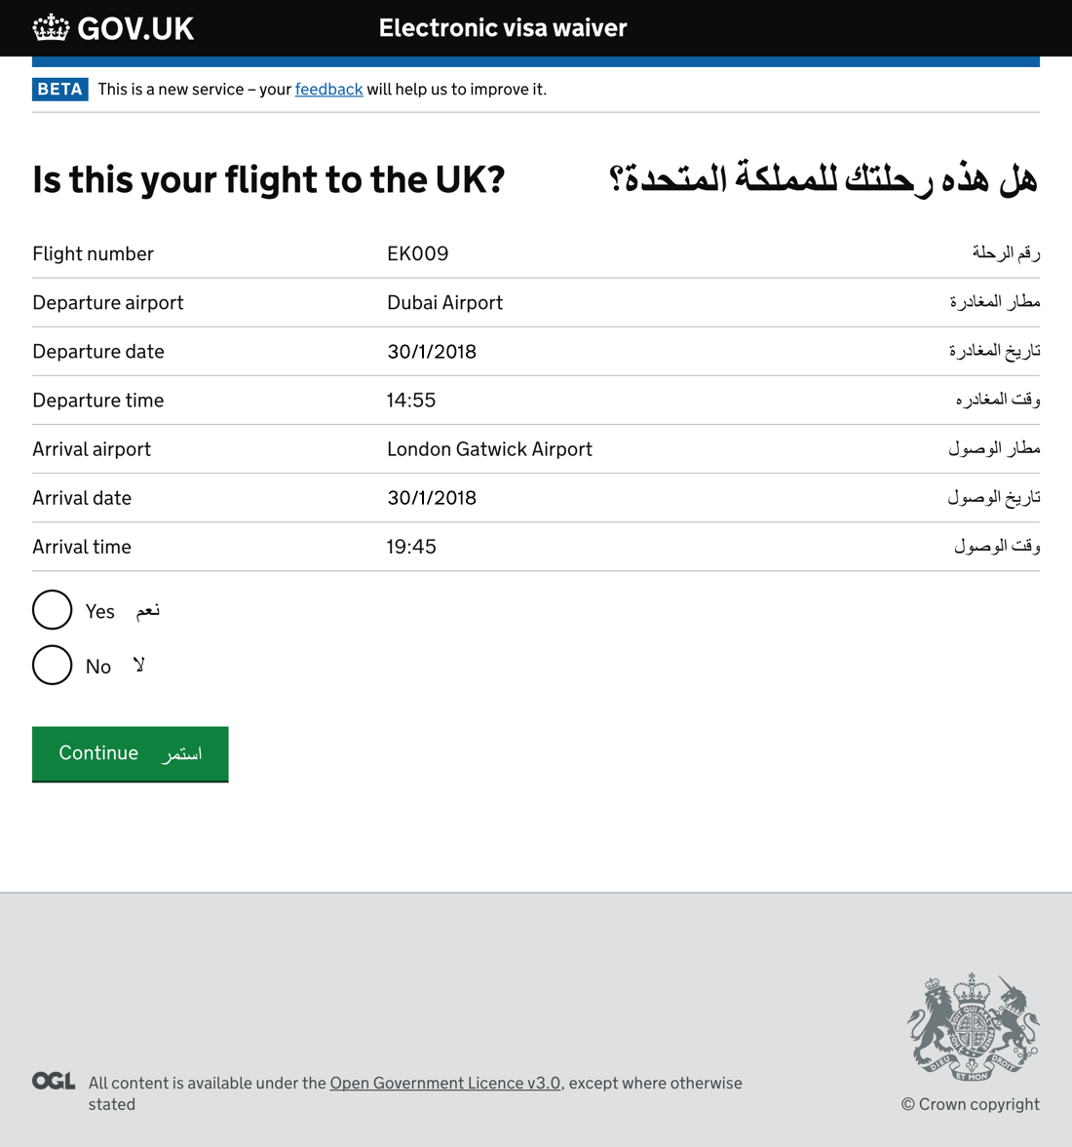Click the Yes option label text
The image size is (1072, 1147).
[100, 612]
